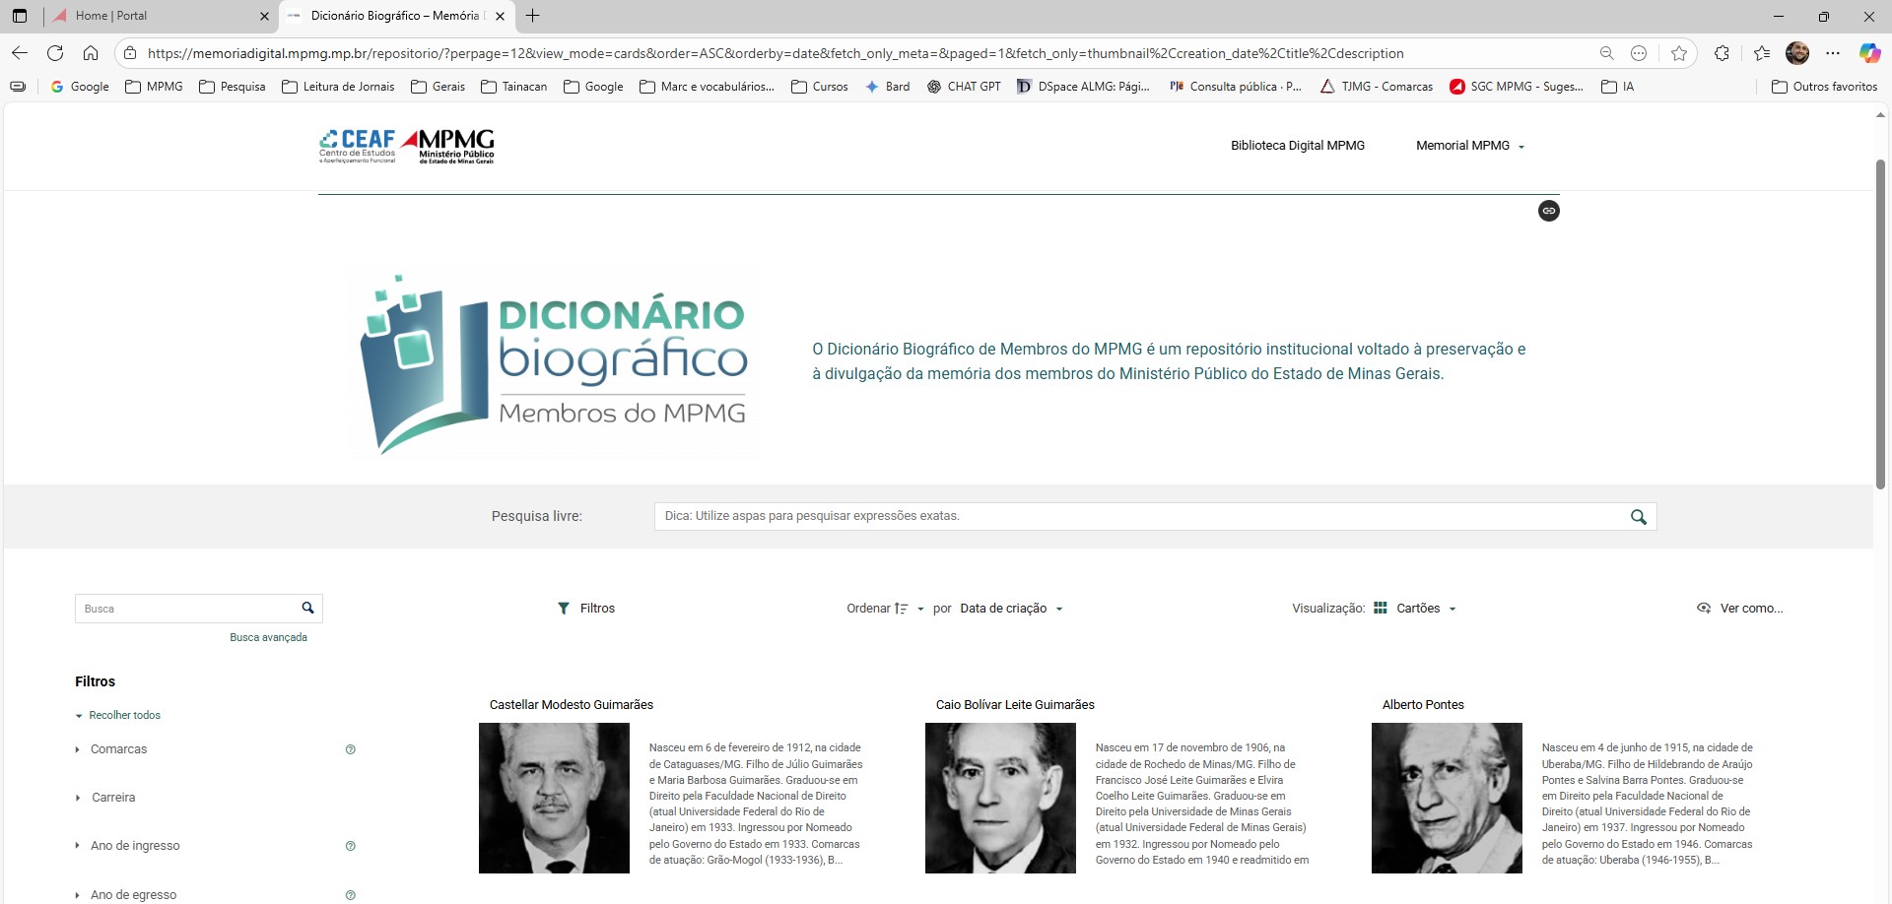The width and height of the screenshot is (1892, 904).
Task: Reload the current page
Action: 55,53
